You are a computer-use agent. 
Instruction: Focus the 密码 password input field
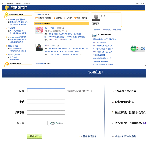(46, 102)
